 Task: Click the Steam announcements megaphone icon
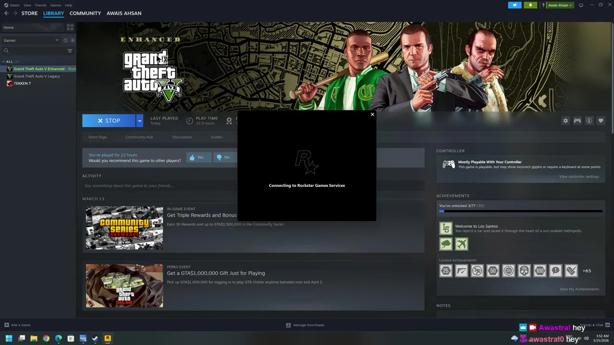pyautogui.click(x=515, y=5)
